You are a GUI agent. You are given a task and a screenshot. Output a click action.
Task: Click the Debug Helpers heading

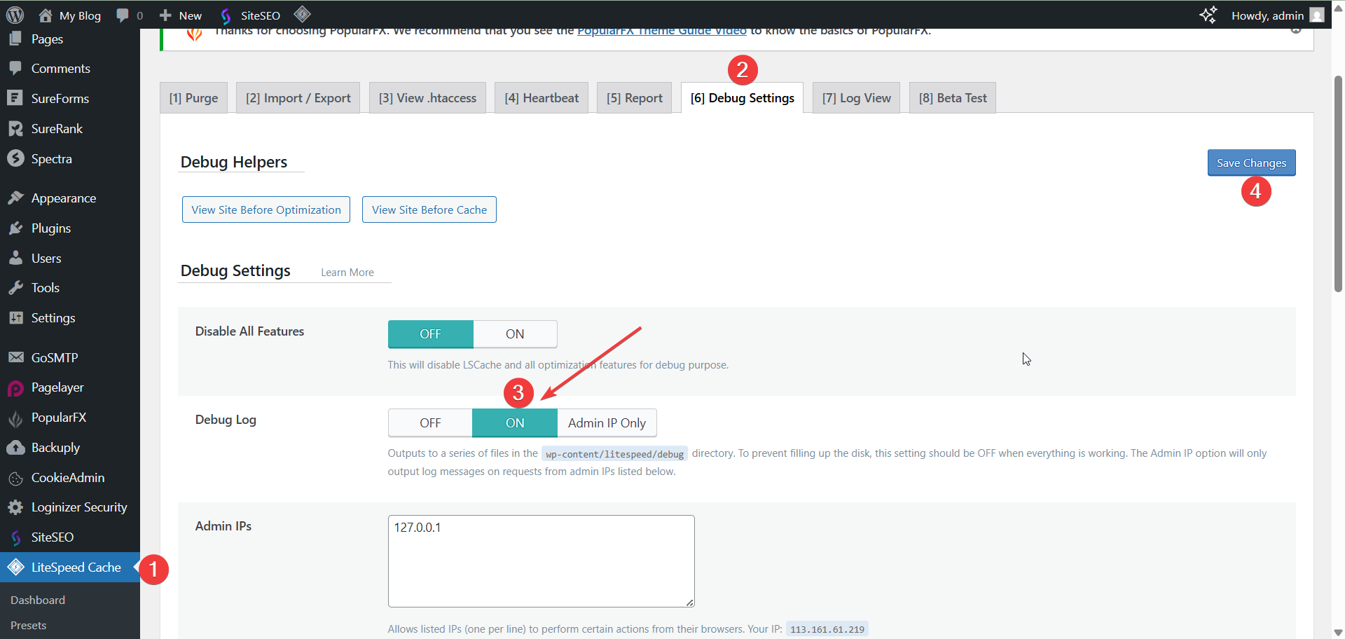234,162
